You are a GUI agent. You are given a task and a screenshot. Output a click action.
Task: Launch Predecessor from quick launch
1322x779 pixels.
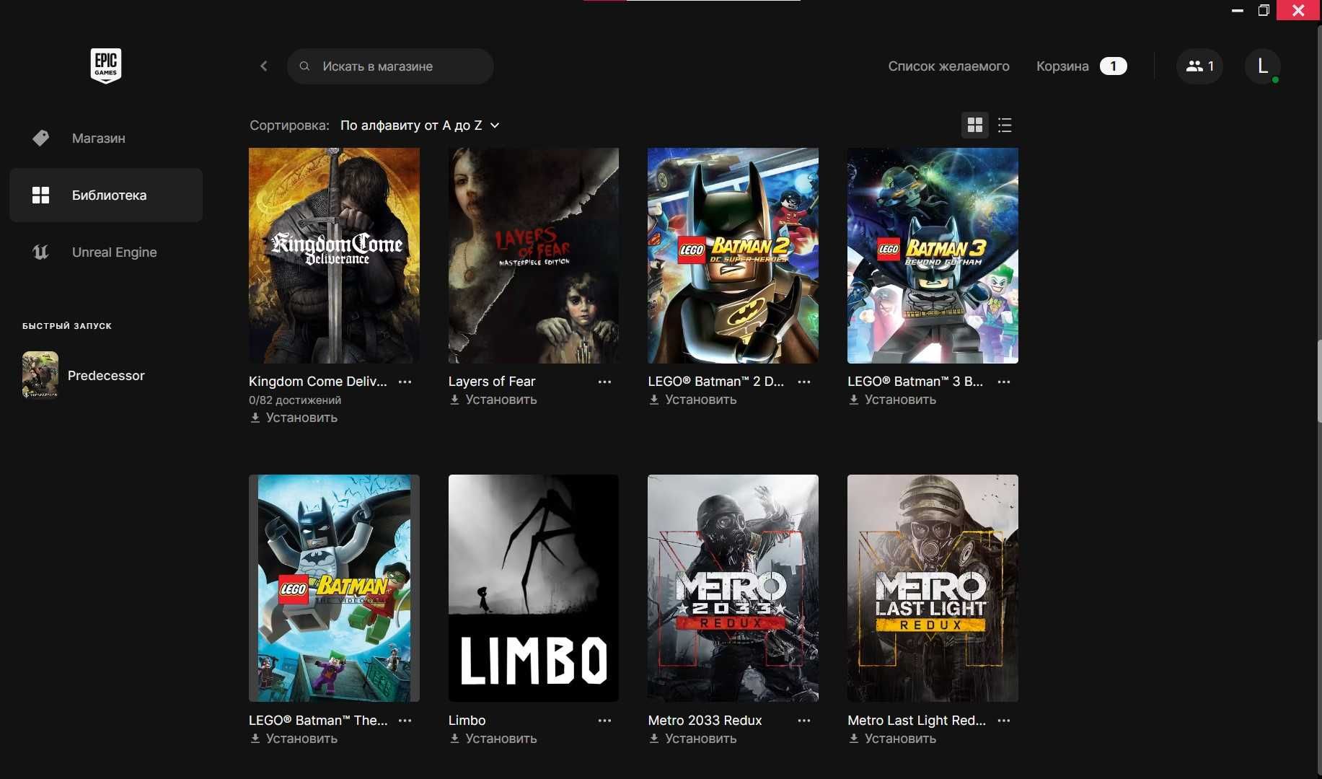(106, 375)
